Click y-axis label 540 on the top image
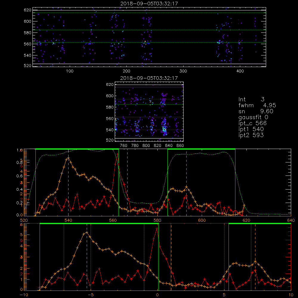 click(x=27, y=55)
